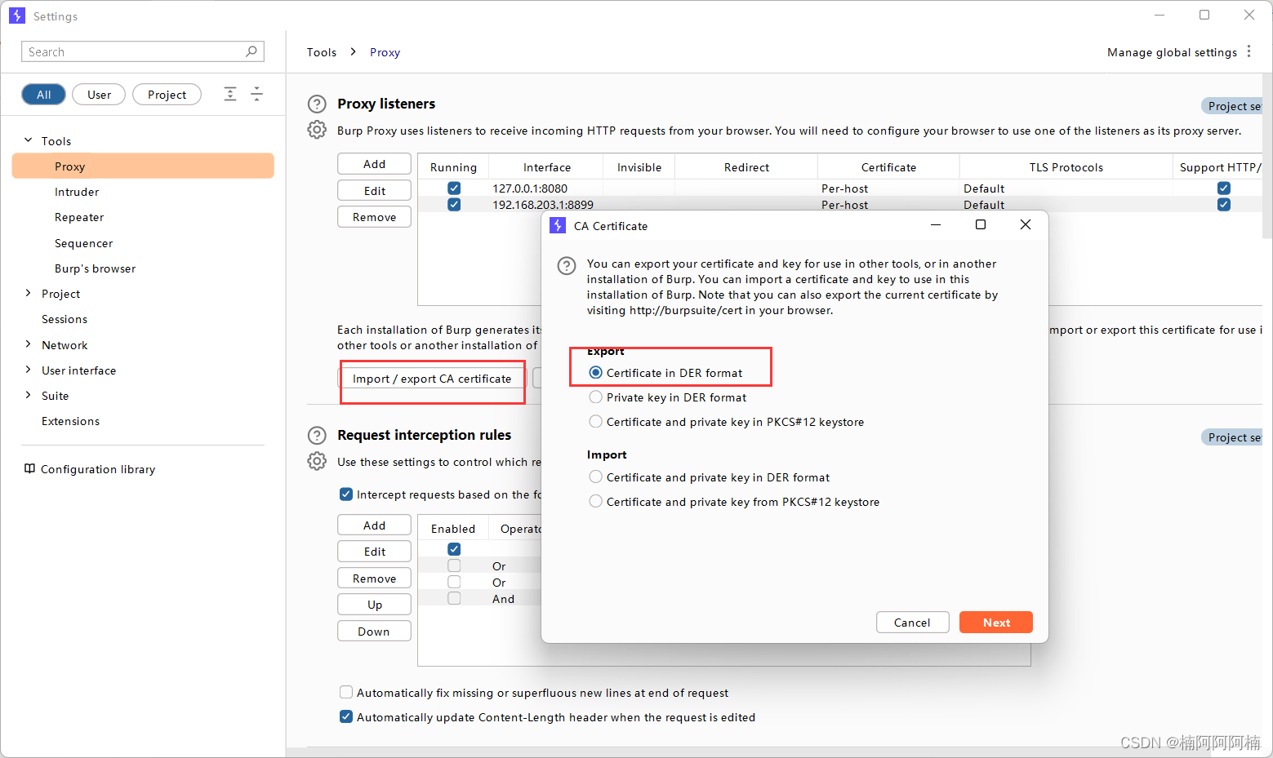This screenshot has width=1273, height=758.
Task: Open Intruder settings in the tree
Action: [x=77, y=192]
